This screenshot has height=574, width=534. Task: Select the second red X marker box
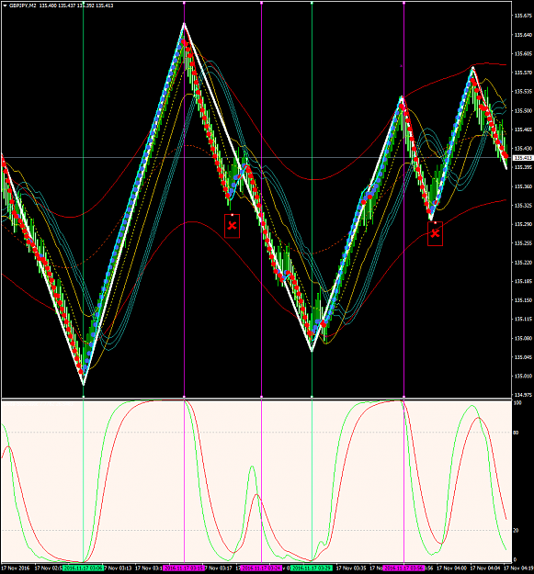click(x=435, y=233)
